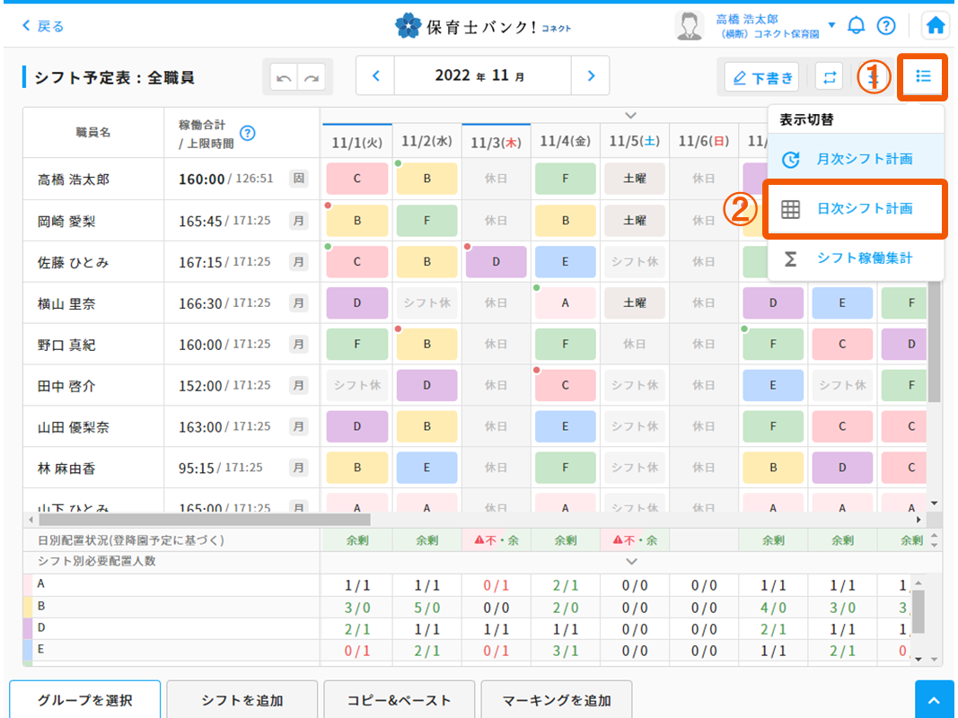Image resolution: width=958 pixels, height=718 pixels.
Task: Collapse the date header row chevron
Action: coord(630,115)
